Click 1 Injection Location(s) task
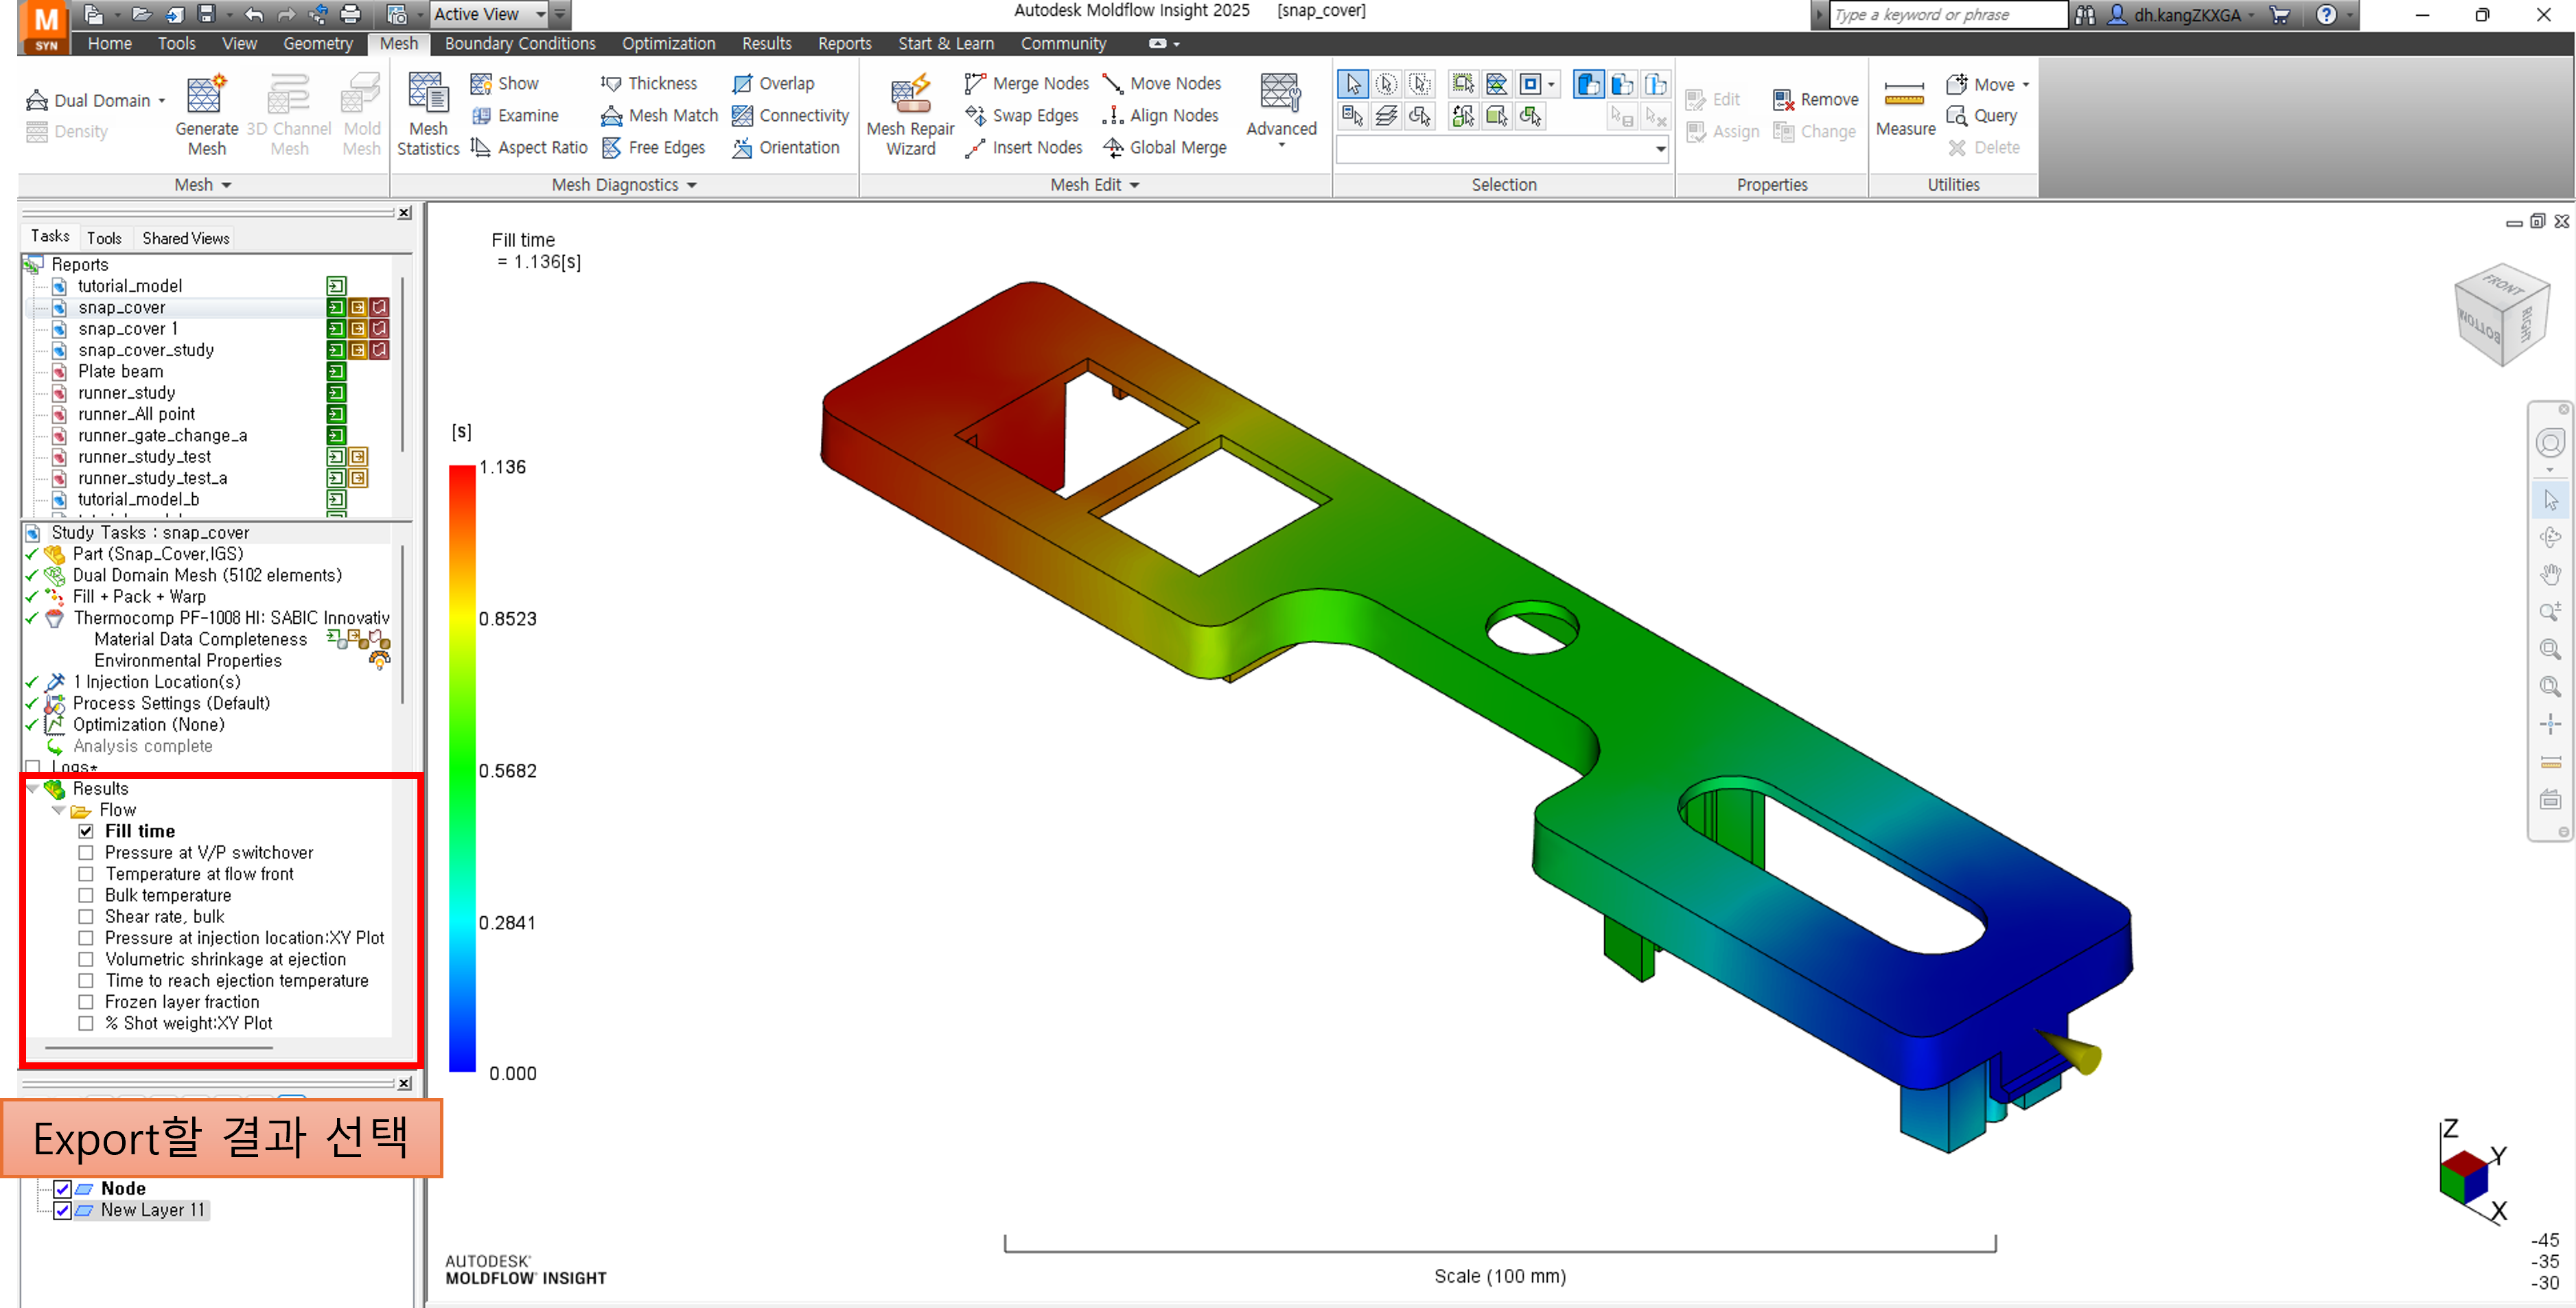 tap(157, 682)
